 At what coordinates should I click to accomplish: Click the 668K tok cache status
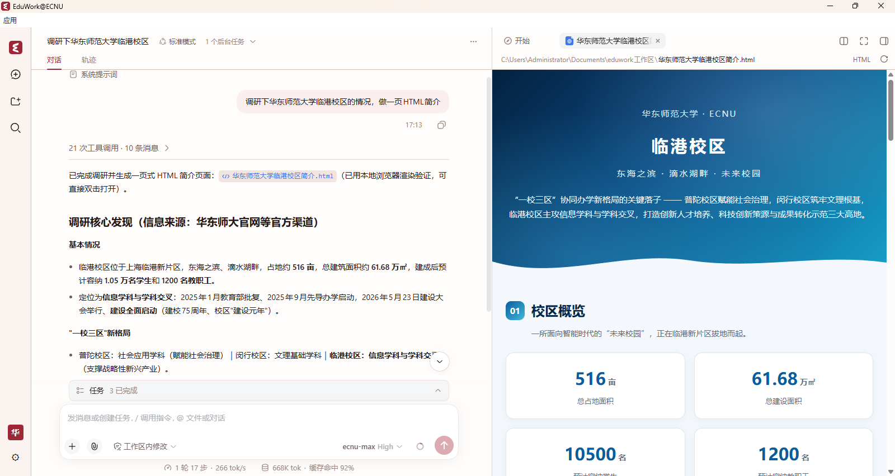[x=308, y=468]
